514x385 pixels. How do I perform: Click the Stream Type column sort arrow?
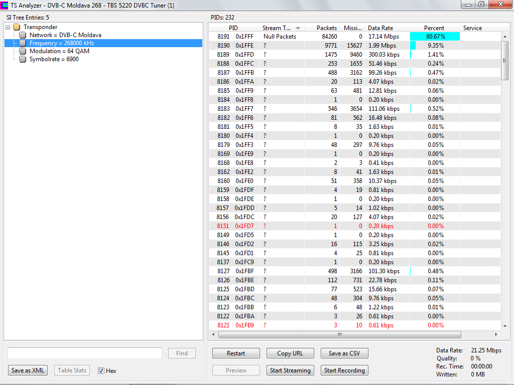point(298,28)
